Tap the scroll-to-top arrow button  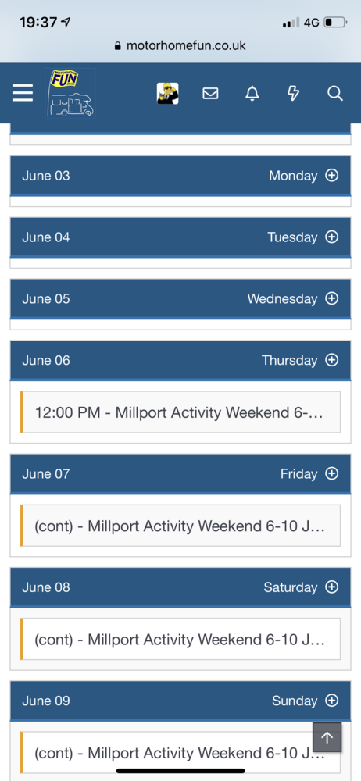point(327,737)
